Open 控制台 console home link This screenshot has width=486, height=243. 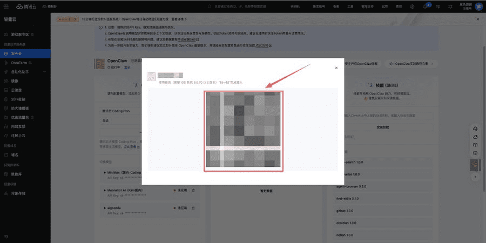coord(50,6)
